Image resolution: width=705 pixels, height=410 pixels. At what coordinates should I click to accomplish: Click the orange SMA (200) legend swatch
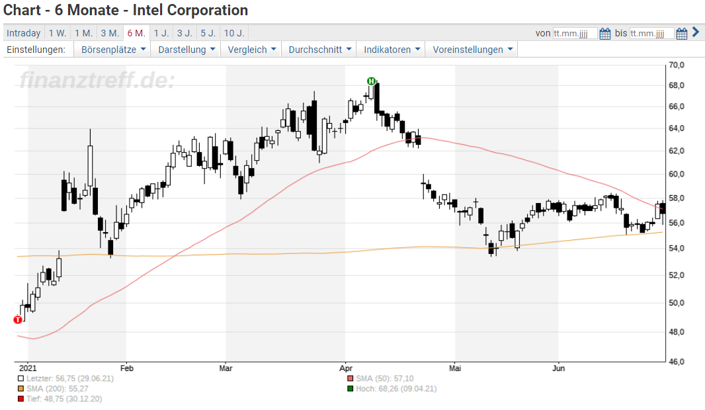tap(21, 389)
